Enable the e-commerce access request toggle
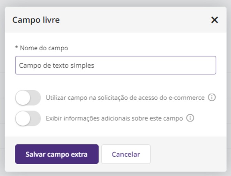 pyautogui.click(x=28, y=97)
